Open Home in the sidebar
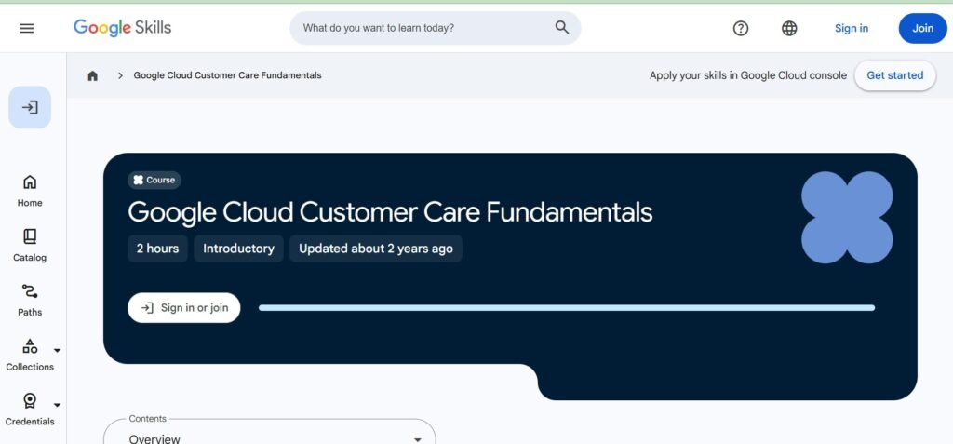This screenshot has height=444, width=953. coord(30,191)
